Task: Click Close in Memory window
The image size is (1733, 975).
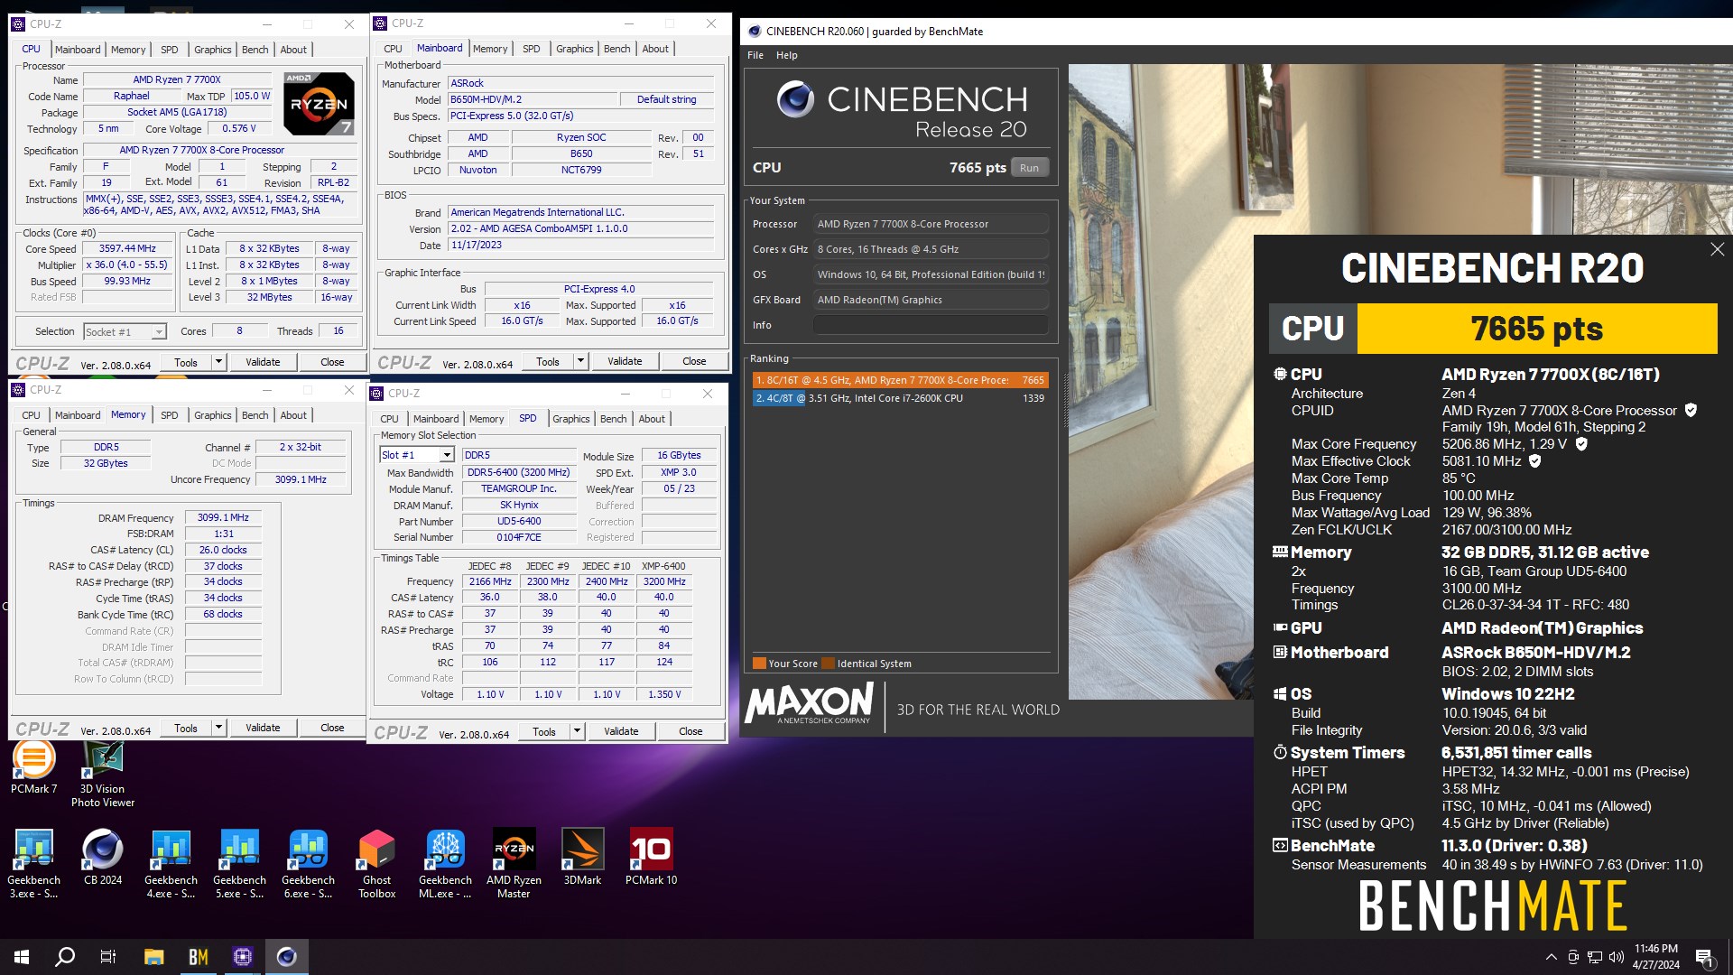Action: coord(332,728)
